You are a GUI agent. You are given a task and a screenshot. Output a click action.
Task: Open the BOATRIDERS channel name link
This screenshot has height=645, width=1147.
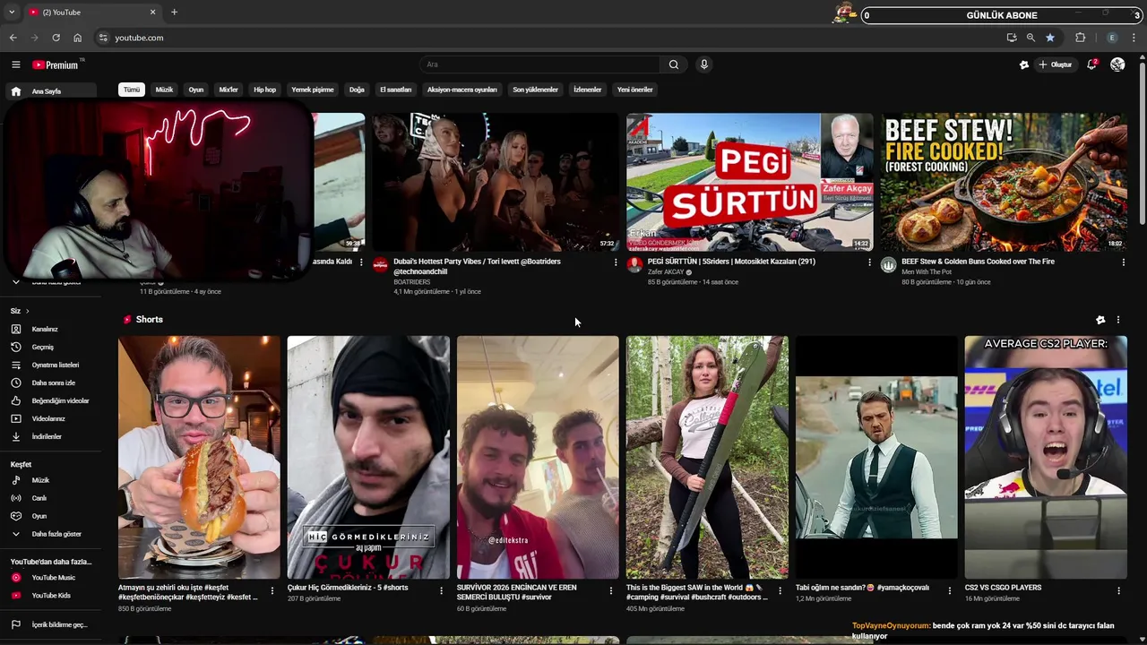click(412, 282)
